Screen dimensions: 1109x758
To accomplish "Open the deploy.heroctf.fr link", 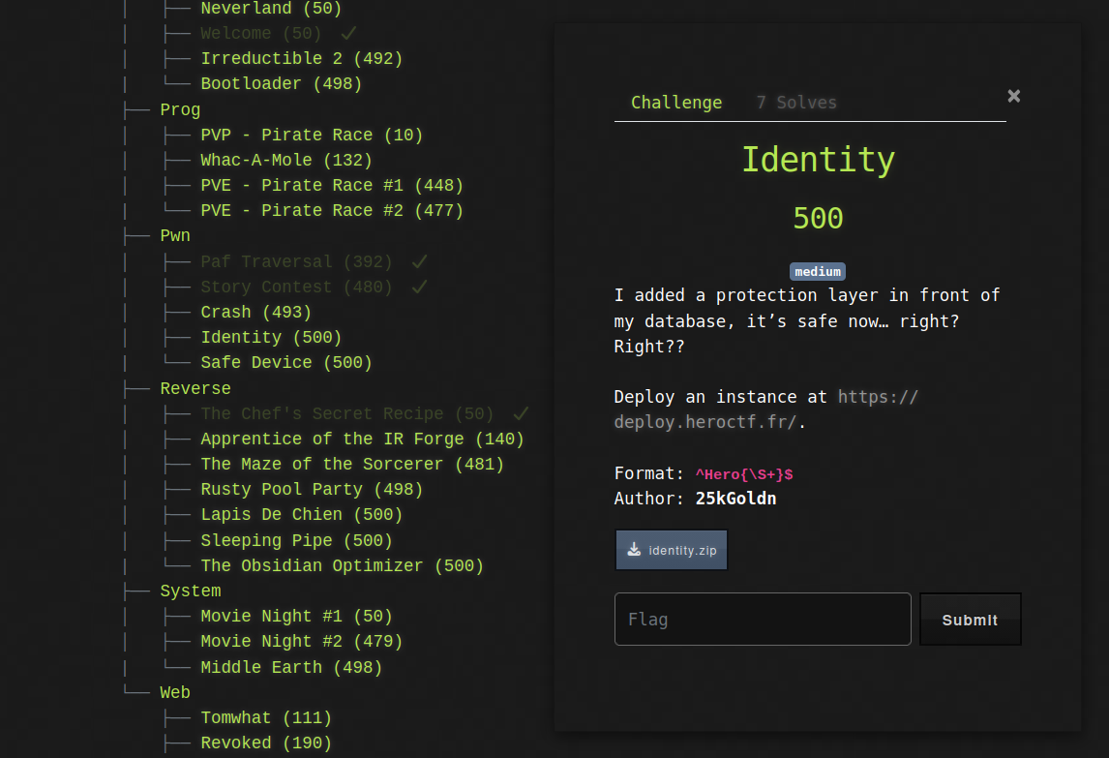I will [764, 409].
